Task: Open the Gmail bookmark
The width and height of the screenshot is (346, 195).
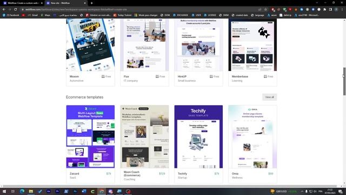Action: [x=32, y=15]
